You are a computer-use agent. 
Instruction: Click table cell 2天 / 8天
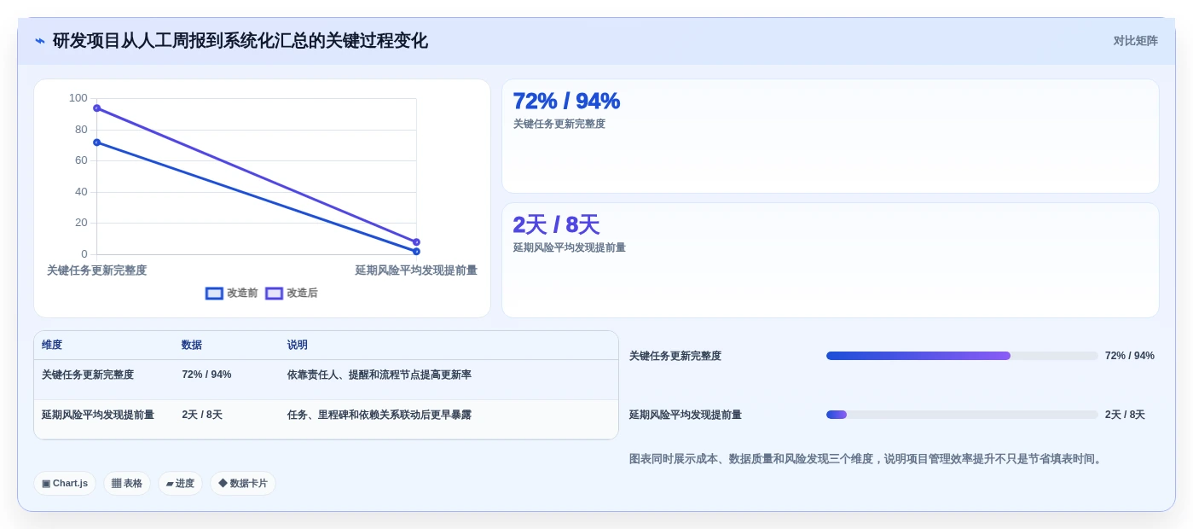click(x=202, y=415)
